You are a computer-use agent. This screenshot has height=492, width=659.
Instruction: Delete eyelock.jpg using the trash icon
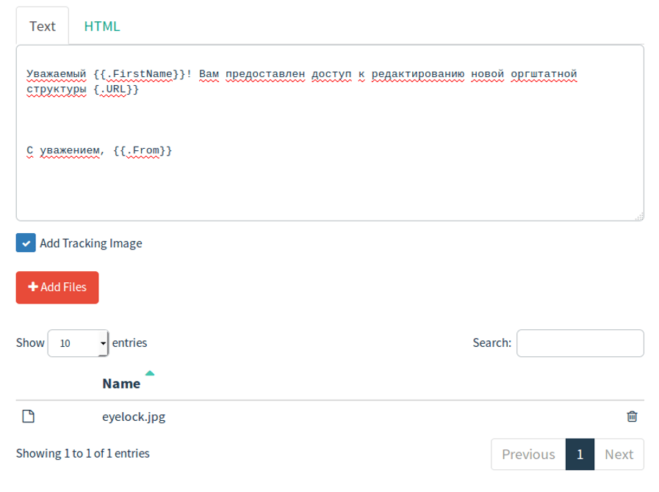tap(632, 416)
